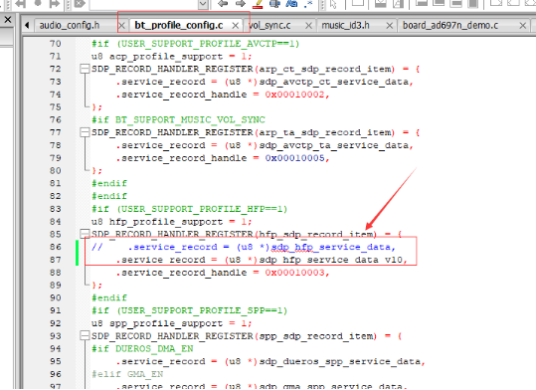Click the jump forward arrow icon
536x390 pixels.
241,3
